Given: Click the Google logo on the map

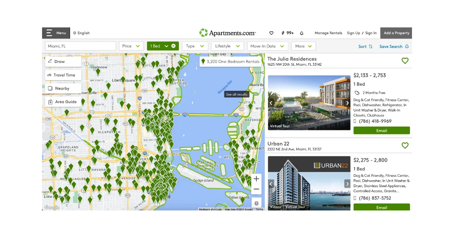Looking at the screenshot, I should [51, 207].
